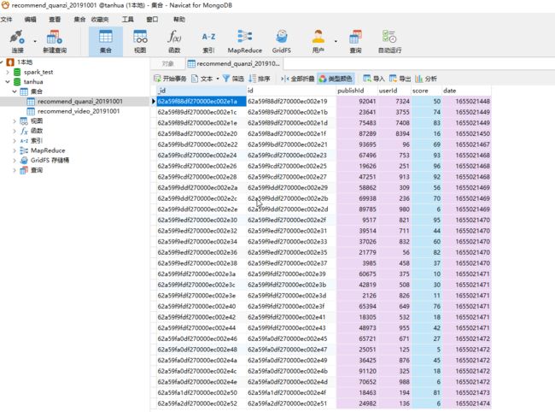Image resolution: width=555 pixels, height=412 pixels.
Task: Expand the 视图 tree node
Action: pos(15,121)
